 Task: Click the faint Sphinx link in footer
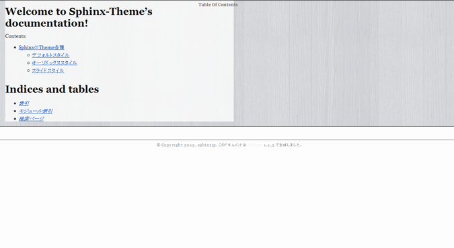(255, 145)
